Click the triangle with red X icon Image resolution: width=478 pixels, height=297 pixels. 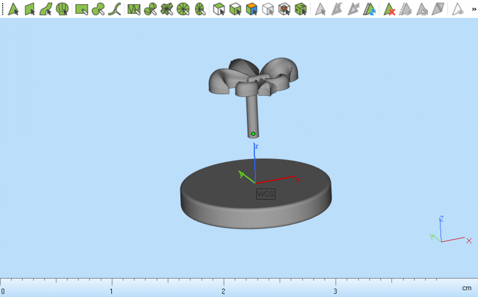[x=389, y=9]
